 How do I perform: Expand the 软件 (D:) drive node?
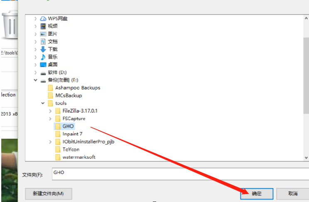pos(35,73)
